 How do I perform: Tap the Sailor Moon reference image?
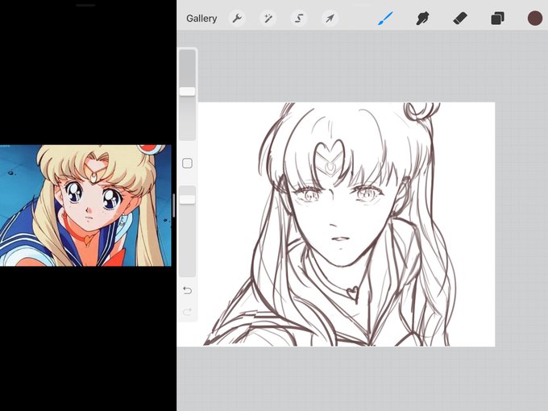coord(85,205)
